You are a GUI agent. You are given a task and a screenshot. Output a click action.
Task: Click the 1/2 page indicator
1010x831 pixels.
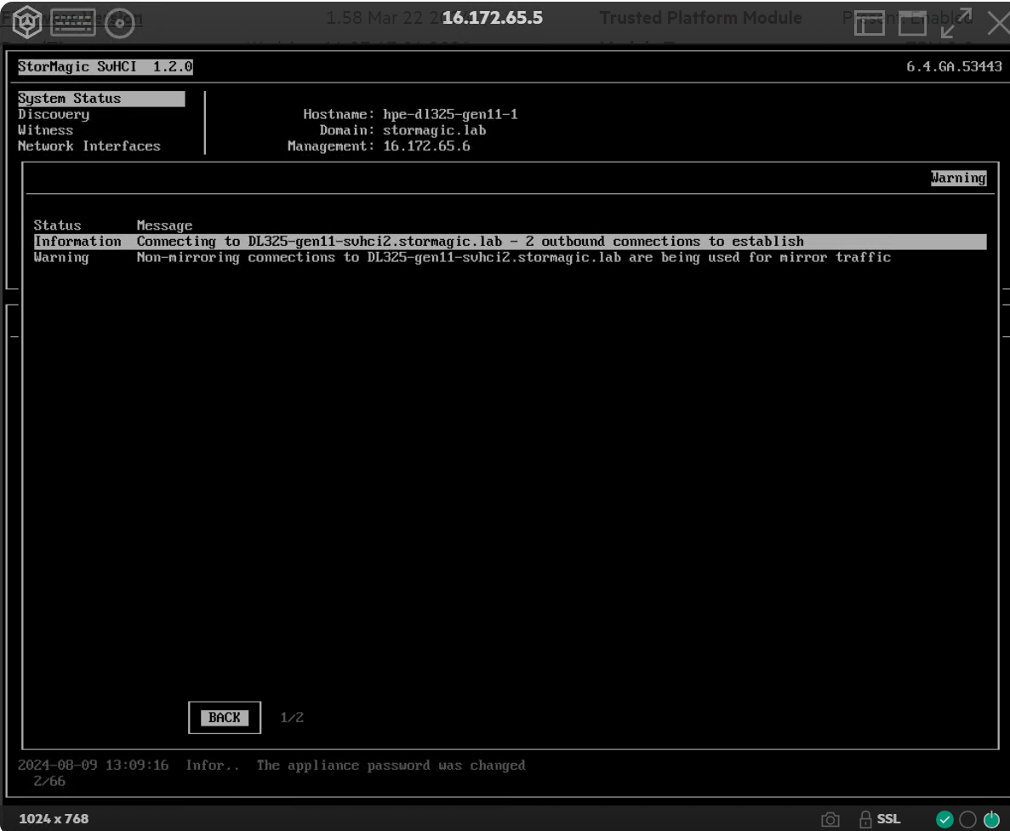click(292, 717)
